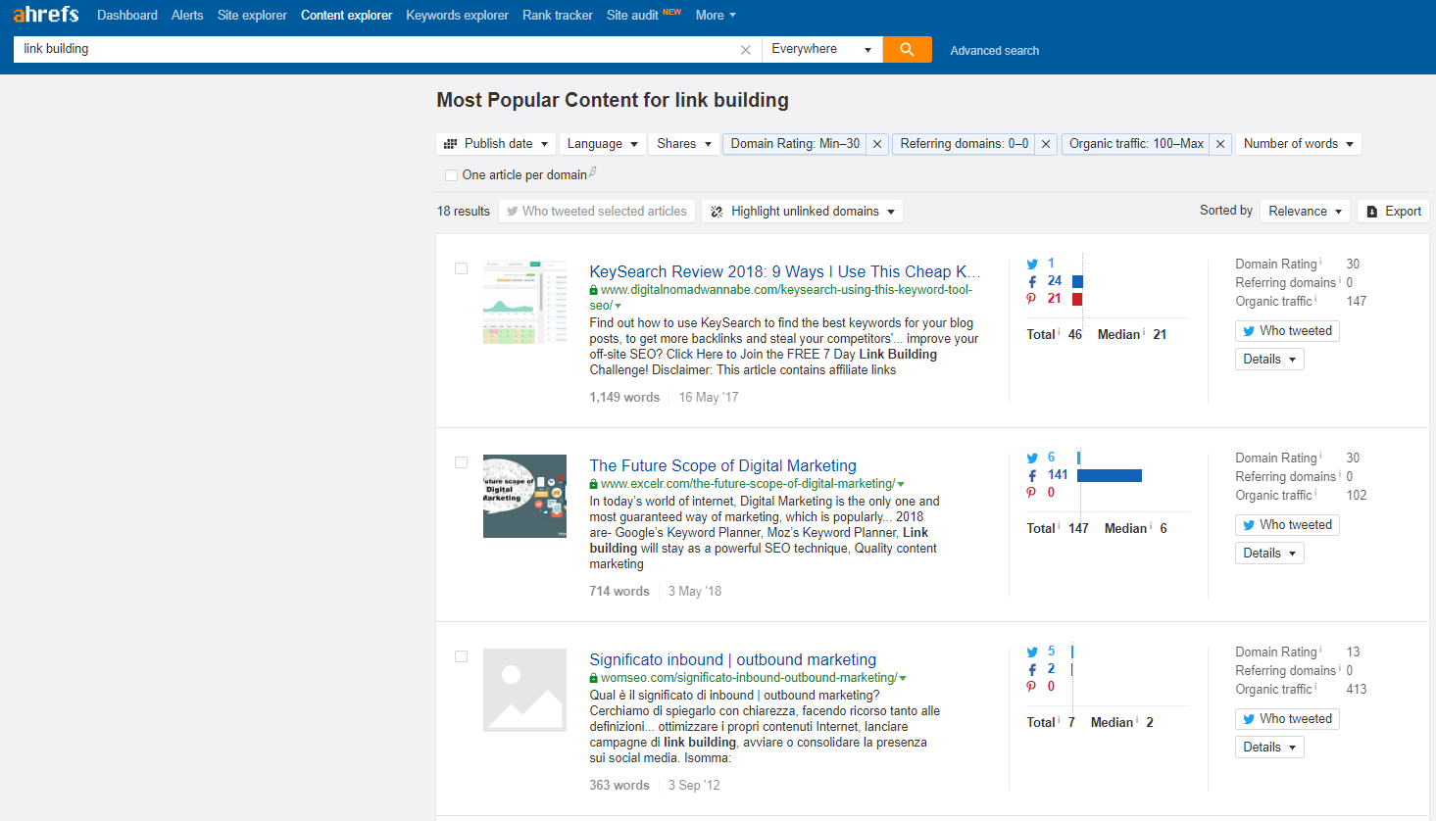Open the More menu in navigation

716,15
